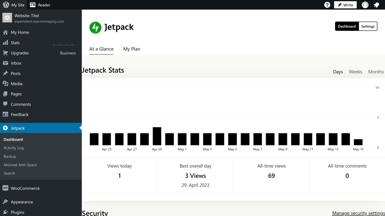Image resolution: width=385 pixels, height=216 pixels.
Task: Click the Stats sparkline in sidebar
Action: tap(65, 44)
